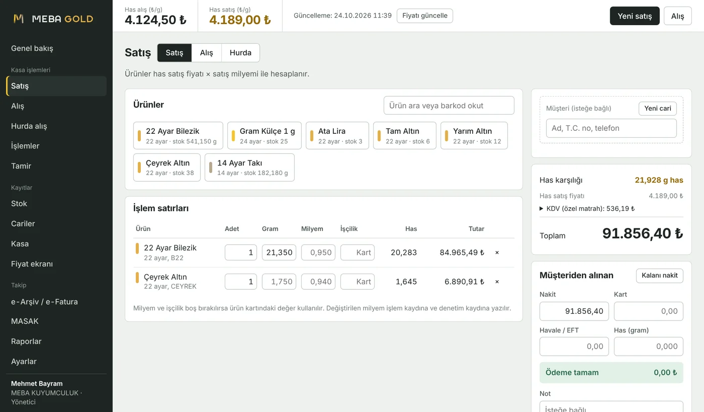Click the Yeni cari button
Image resolution: width=704 pixels, height=412 pixels.
(x=658, y=109)
